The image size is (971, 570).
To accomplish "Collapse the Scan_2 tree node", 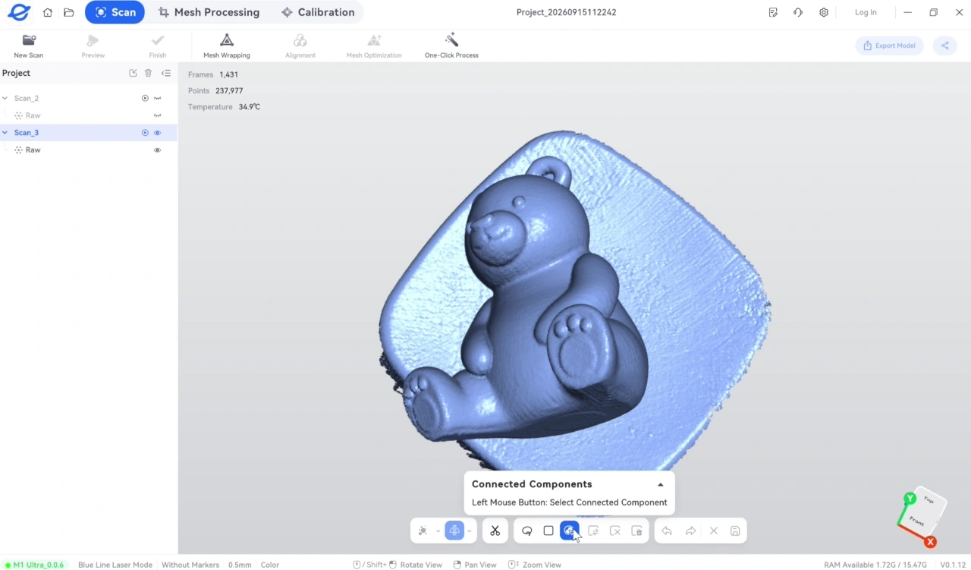I will pos(5,98).
